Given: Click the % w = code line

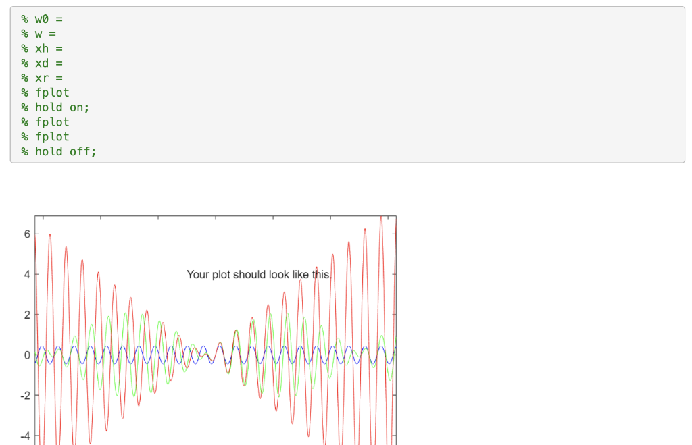Looking at the screenshot, I should click(x=39, y=33).
